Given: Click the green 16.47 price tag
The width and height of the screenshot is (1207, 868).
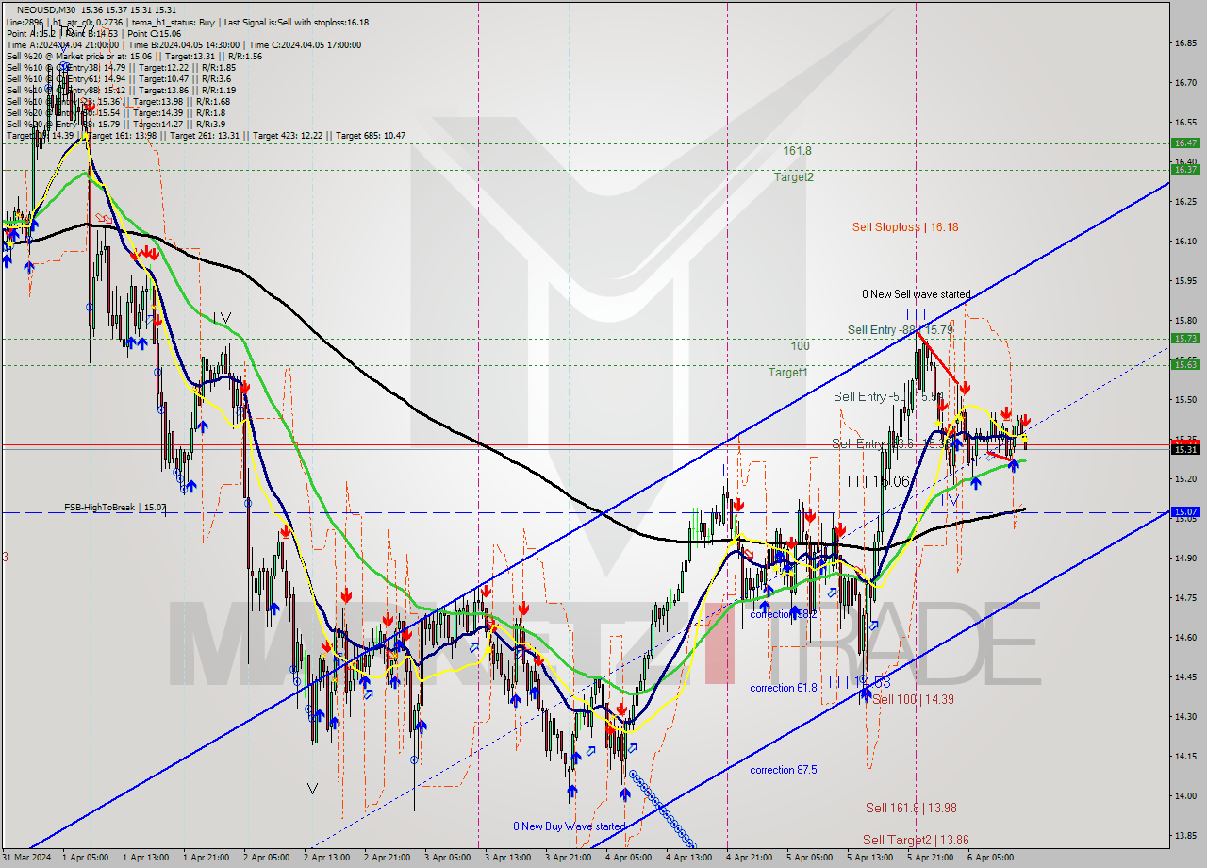Looking at the screenshot, I should [x=1185, y=142].
